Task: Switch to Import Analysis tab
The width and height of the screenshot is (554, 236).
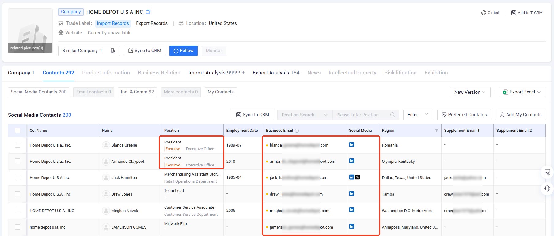Action: pyautogui.click(x=216, y=73)
